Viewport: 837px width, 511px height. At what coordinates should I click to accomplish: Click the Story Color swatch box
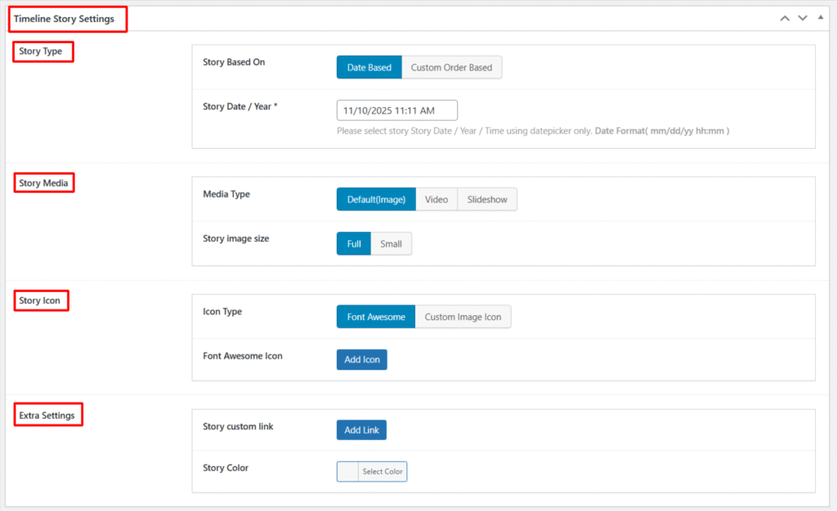click(x=347, y=471)
